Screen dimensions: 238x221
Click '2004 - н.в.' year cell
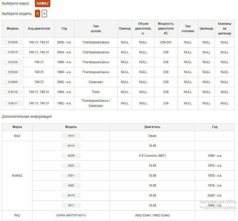(64, 52)
